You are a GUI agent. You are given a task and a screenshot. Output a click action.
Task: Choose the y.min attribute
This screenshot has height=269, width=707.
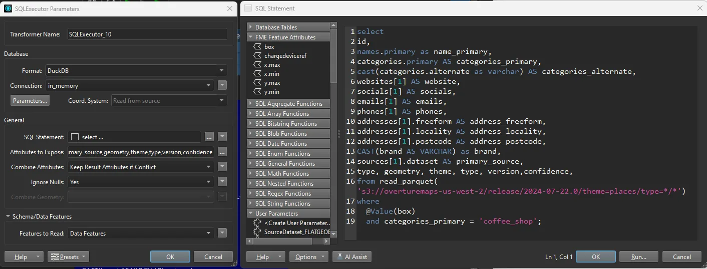coord(271,92)
